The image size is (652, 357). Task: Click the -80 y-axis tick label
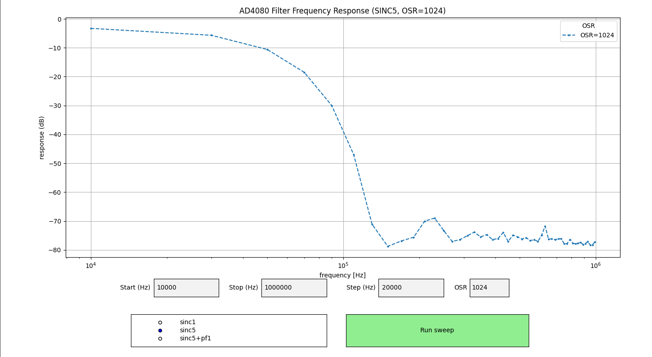click(x=56, y=250)
